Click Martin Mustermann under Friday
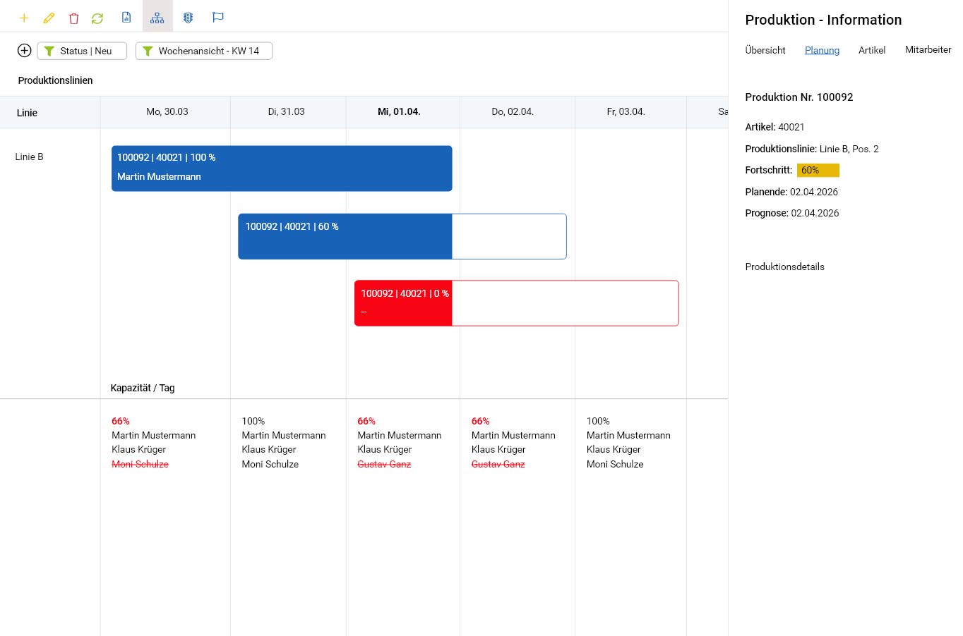This screenshot has width=963, height=636. 628,435
